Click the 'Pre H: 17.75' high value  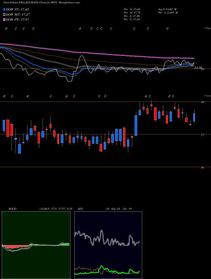click(133, 13)
